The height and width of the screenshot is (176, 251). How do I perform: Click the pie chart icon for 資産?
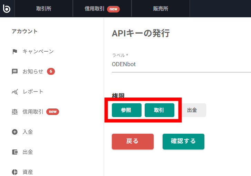15,172
